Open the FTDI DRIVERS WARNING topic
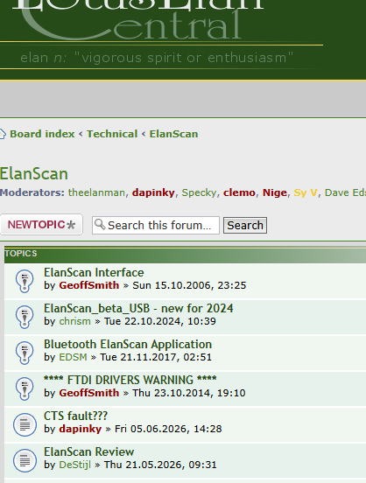Image resolution: width=366 pixels, height=483 pixels. point(130,380)
